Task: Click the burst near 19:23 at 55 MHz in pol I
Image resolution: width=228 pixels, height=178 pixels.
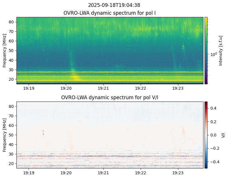Action: click(x=183, y=47)
